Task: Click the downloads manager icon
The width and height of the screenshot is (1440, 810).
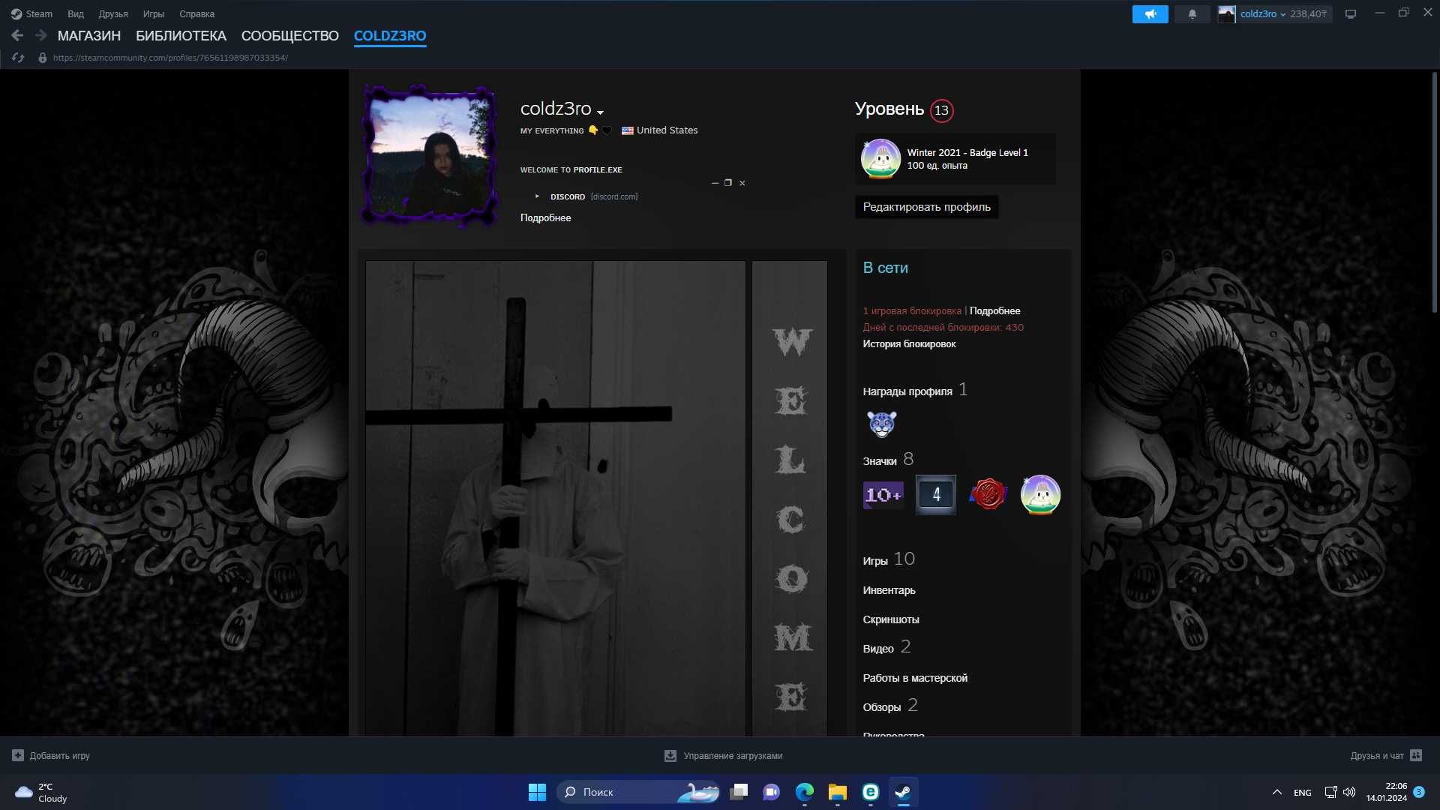Action: (x=670, y=755)
